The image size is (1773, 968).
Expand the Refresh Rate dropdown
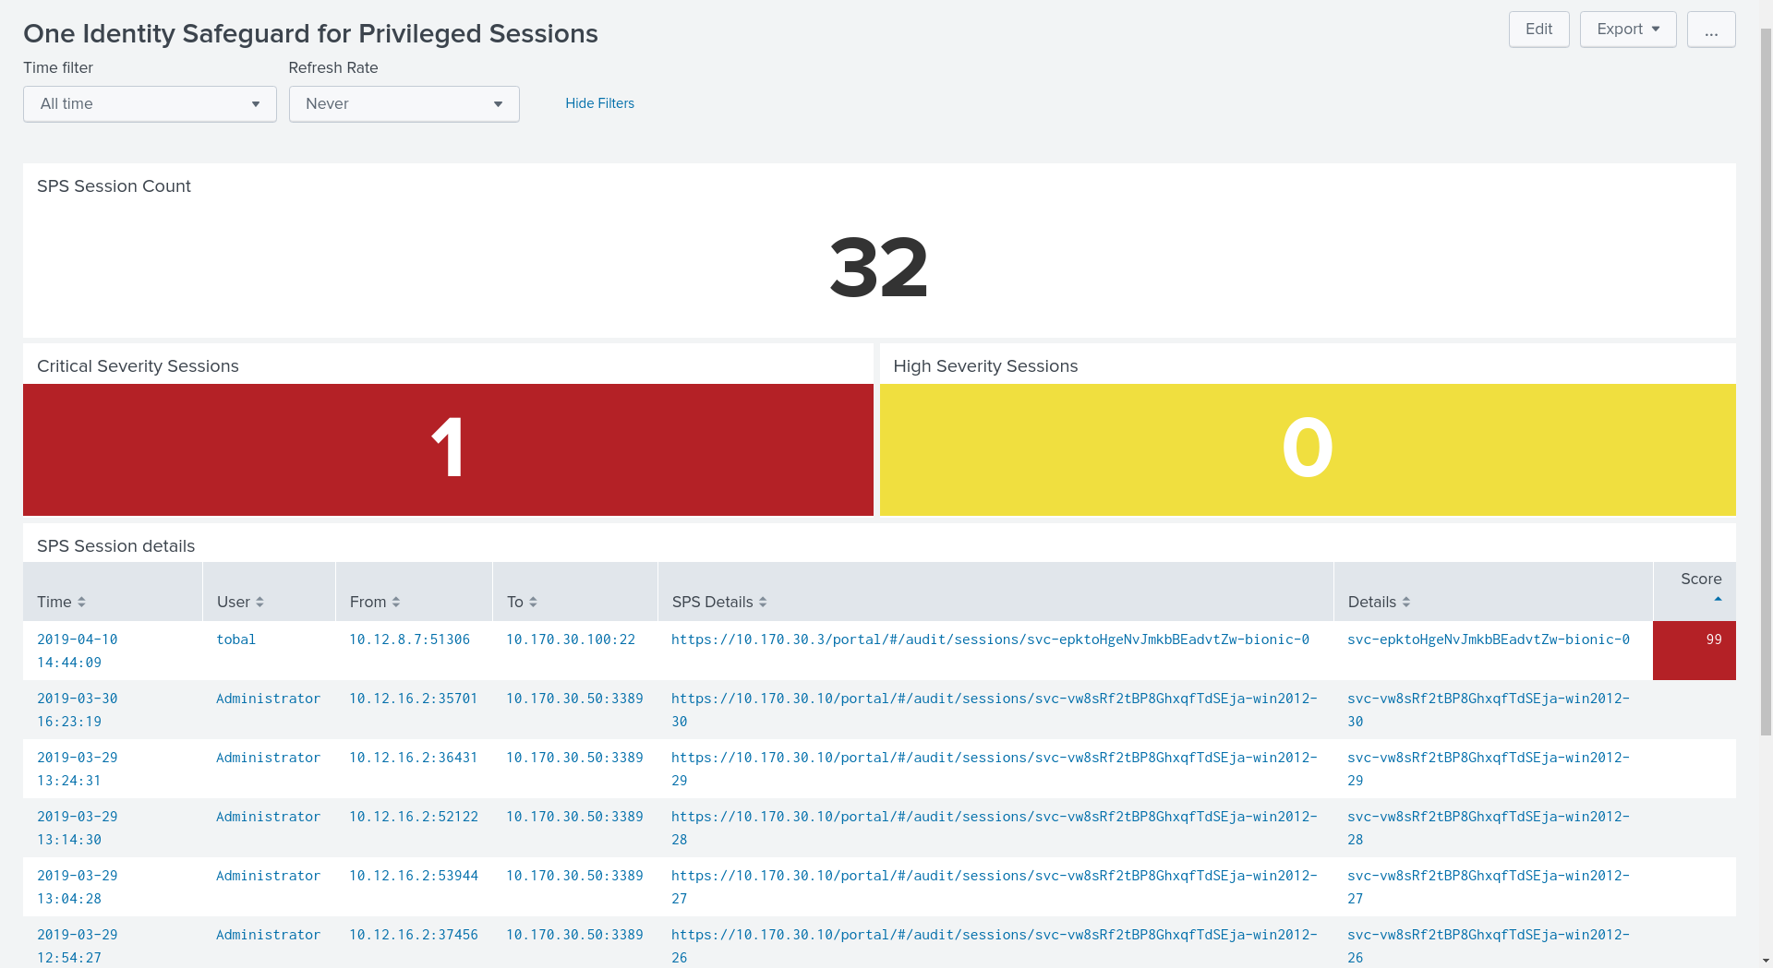tap(404, 104)
